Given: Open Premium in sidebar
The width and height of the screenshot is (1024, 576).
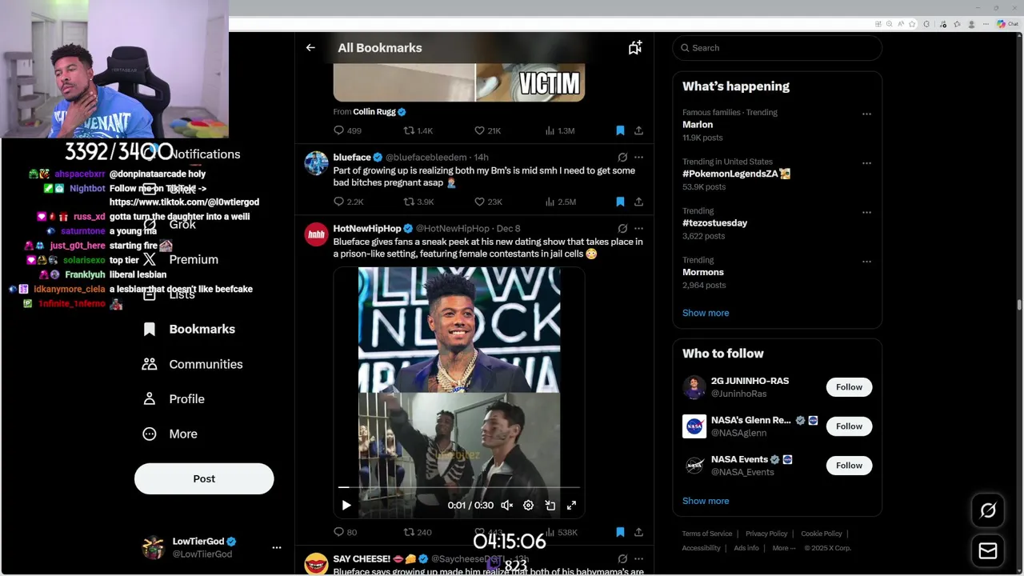Looking at the screenshot, I should click(180, 259).
